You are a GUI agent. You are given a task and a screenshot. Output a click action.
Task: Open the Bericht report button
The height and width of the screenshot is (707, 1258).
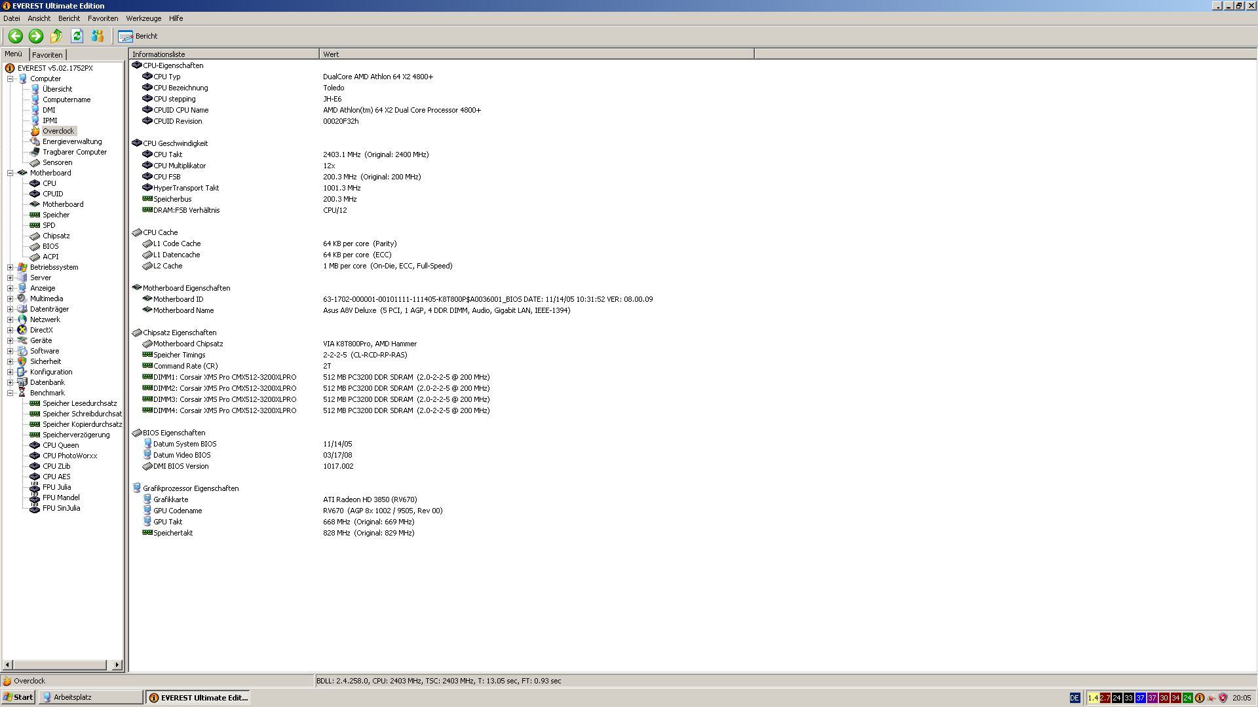pyautogui.click(x=138, y=36)
